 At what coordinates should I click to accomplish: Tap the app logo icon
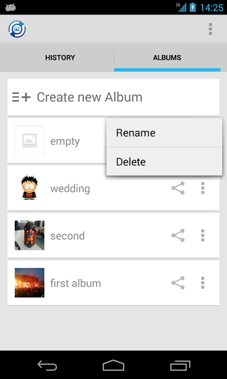(x=17, y=29)
